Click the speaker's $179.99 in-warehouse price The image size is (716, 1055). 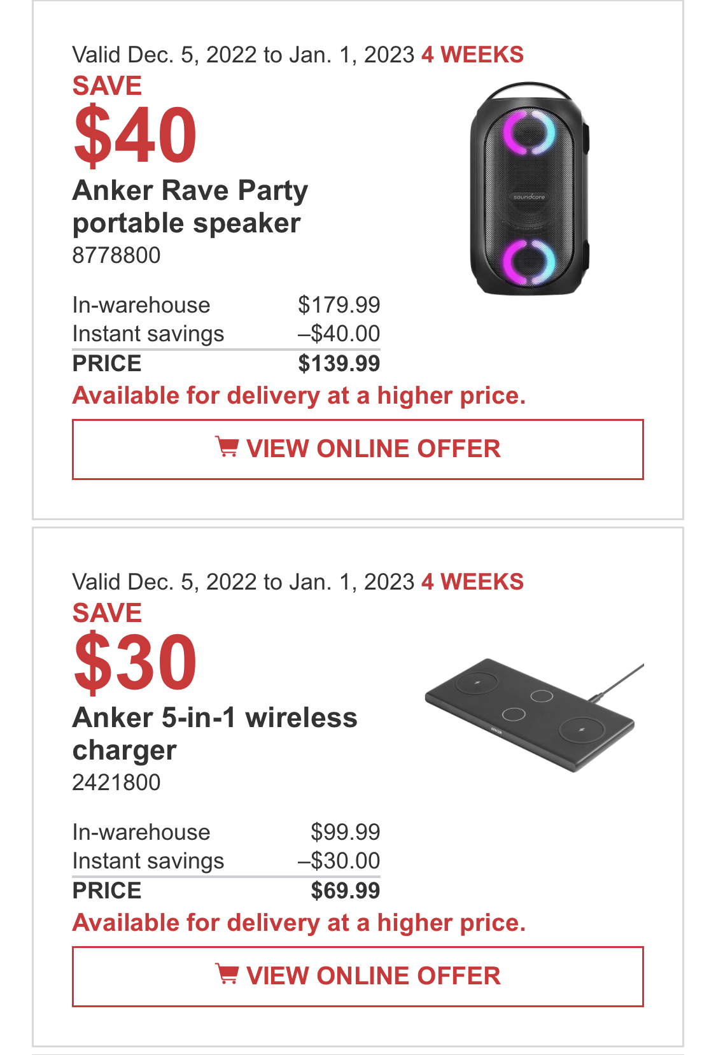coord(339,305)
